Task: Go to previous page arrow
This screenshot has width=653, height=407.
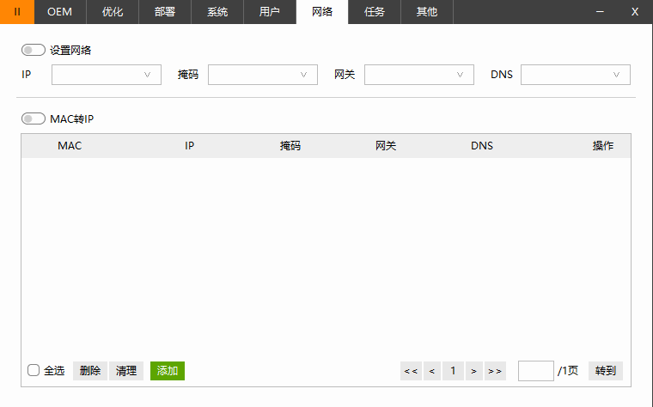Action: 432,371
